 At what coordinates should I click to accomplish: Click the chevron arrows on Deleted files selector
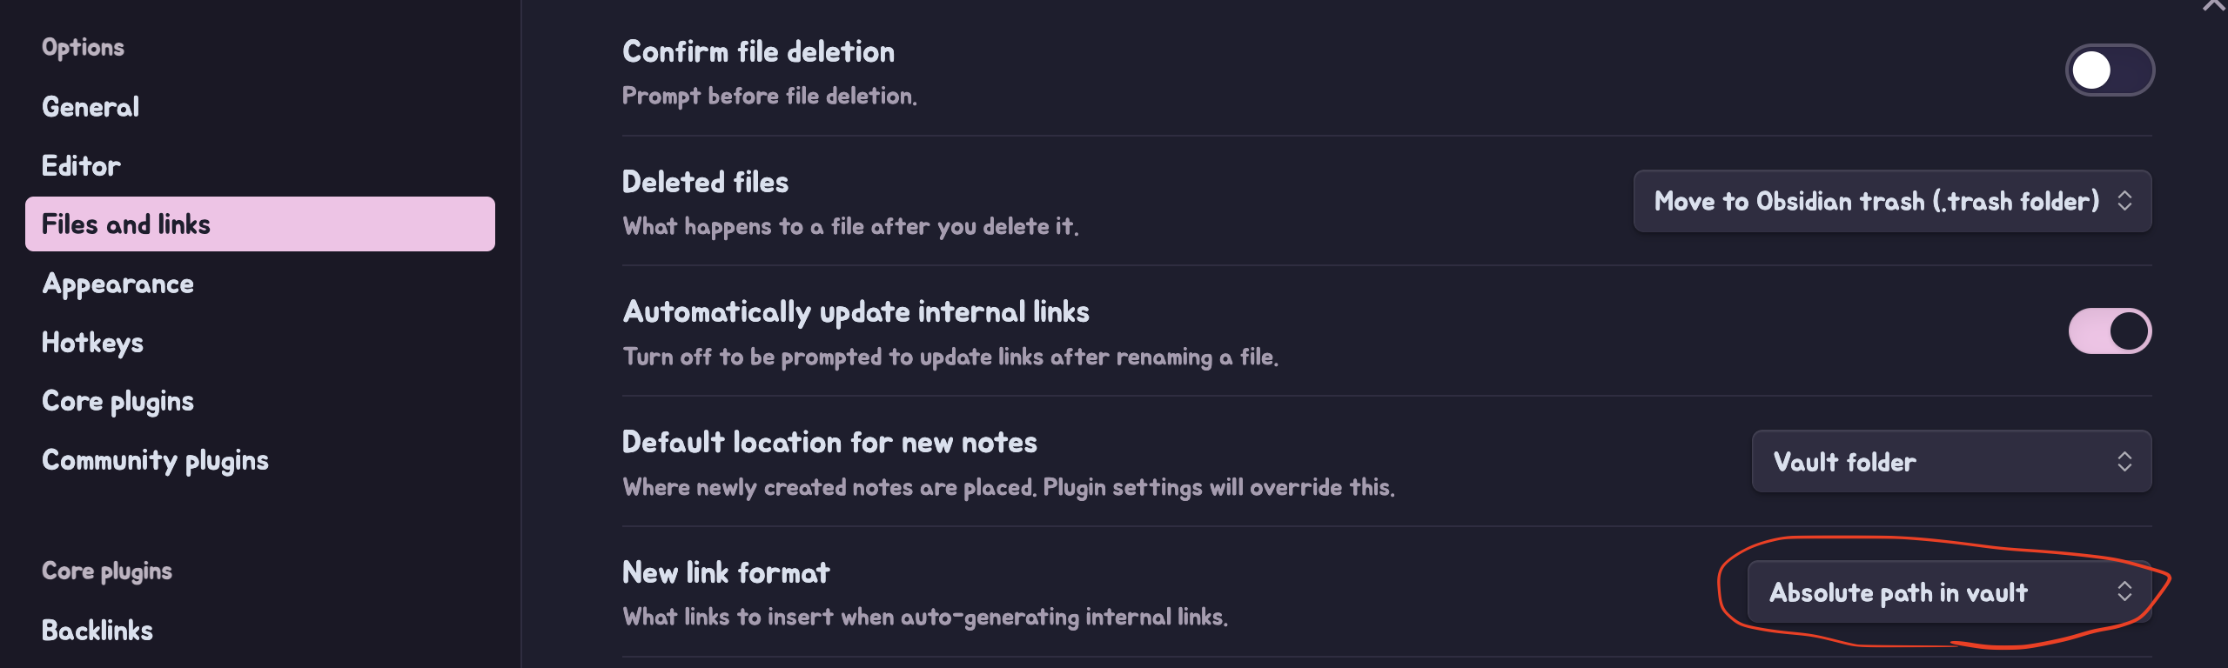point(2124,201)
